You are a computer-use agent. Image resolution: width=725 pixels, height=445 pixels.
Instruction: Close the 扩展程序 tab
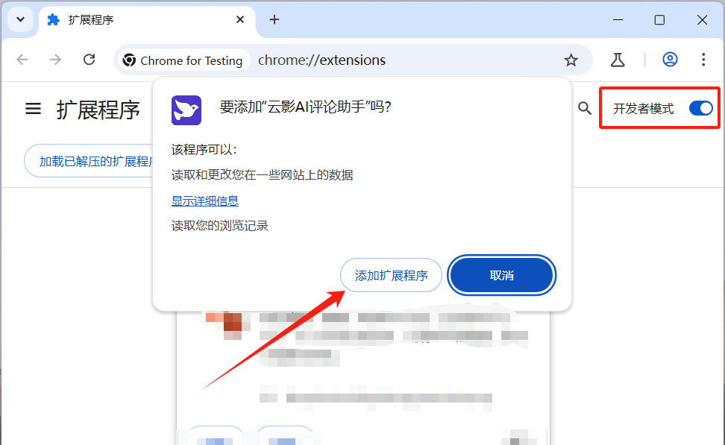coord(239,20)
